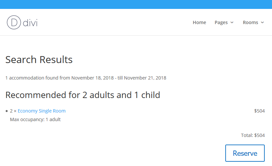The height and width of the screenshot is (166, 272).
Task: Click the Max occupancy: 1 adult text
Action: click(x=35, y=119)
